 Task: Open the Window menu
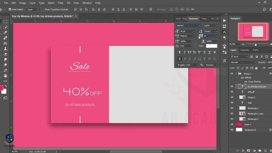[x=87, y=3]
